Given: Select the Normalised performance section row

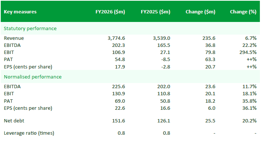Looking at the screenshot, I should 130,77.
